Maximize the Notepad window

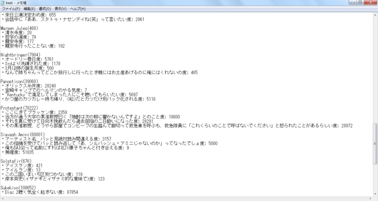pyautogui.click(x=360, y=2)
